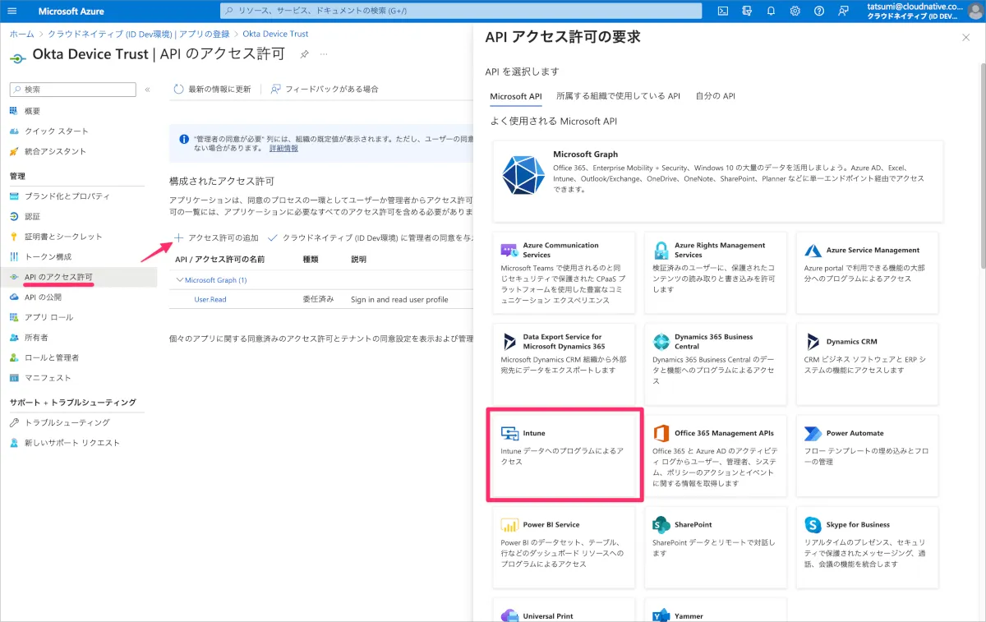Click the user account avatar
The width and height of the screenshot is (986, 622).
(x=974, y=11)
